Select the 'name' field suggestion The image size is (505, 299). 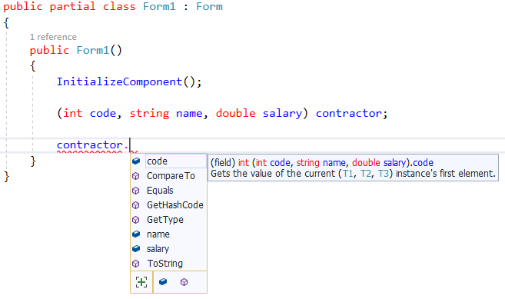168,234
